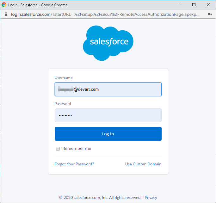Click the Chrome logo in the title bar
The width and height of the screenshot is (216, 203).
(x=4, y=5)
